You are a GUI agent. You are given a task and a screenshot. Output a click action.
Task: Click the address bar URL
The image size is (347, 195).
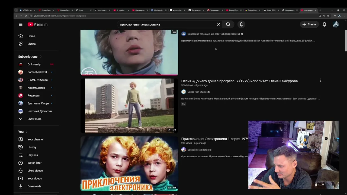click(x=60, y=16)
